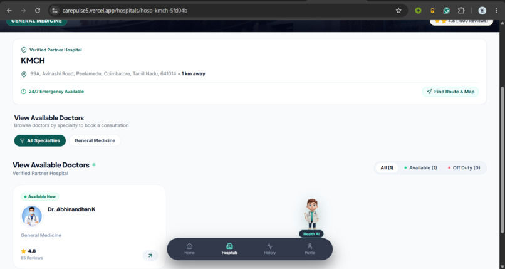Open History in bottom navigation
This screenshot has width=505, height=269.
pos(270,249)
